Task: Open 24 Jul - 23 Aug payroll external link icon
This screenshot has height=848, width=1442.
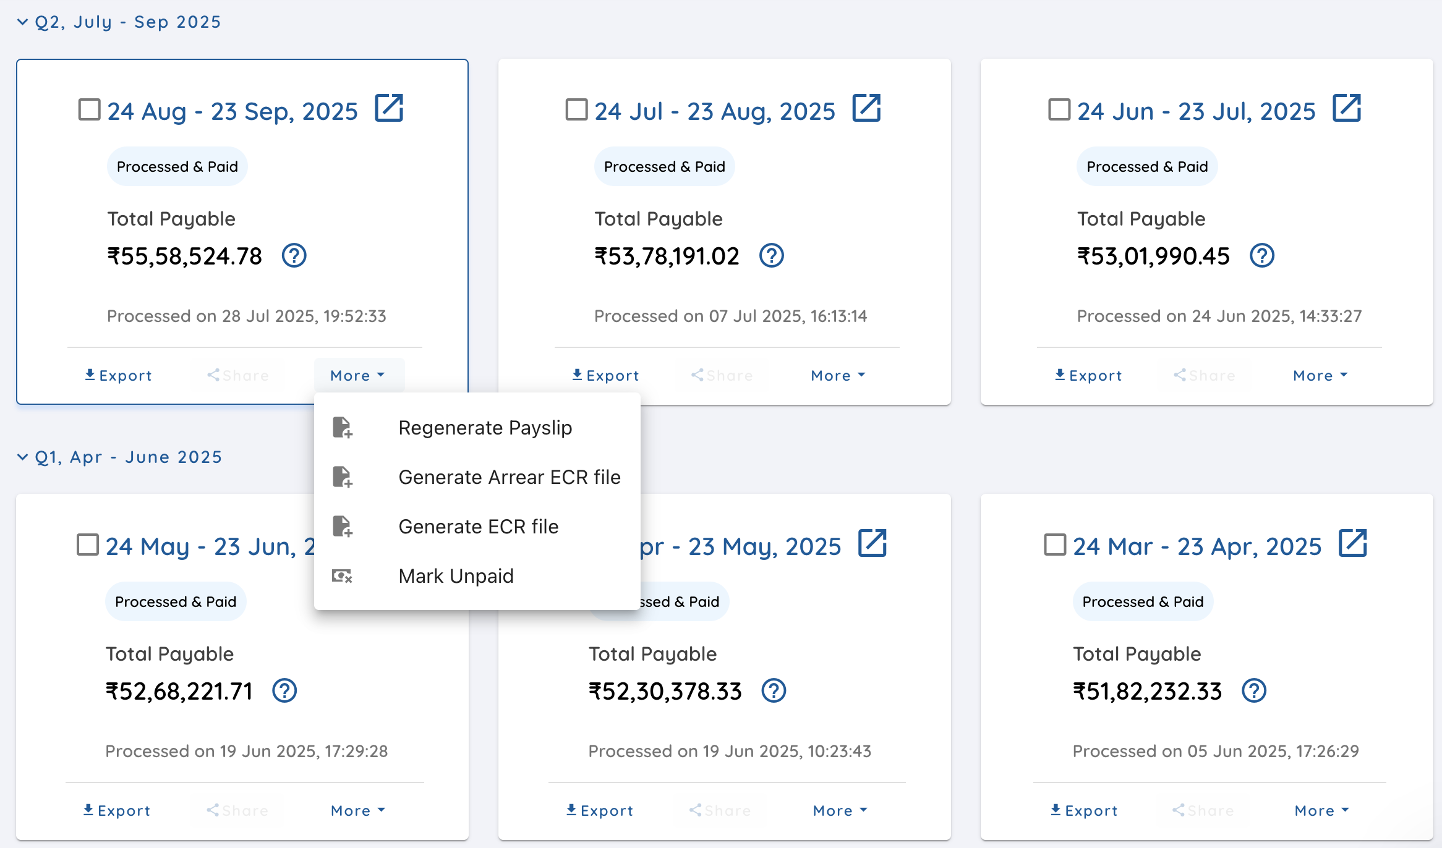Action: [866, 109]
